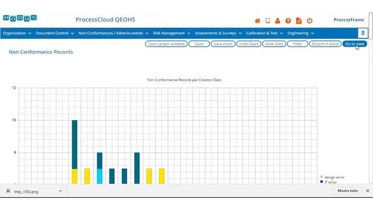This screenshot has height=210, width=373.
Task: Open the tmp_1552.png downloaded file
Action: [26, 192]
